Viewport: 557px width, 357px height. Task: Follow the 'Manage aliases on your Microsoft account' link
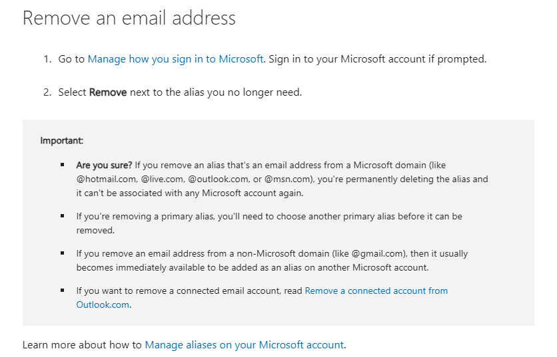tap(245, 344)
